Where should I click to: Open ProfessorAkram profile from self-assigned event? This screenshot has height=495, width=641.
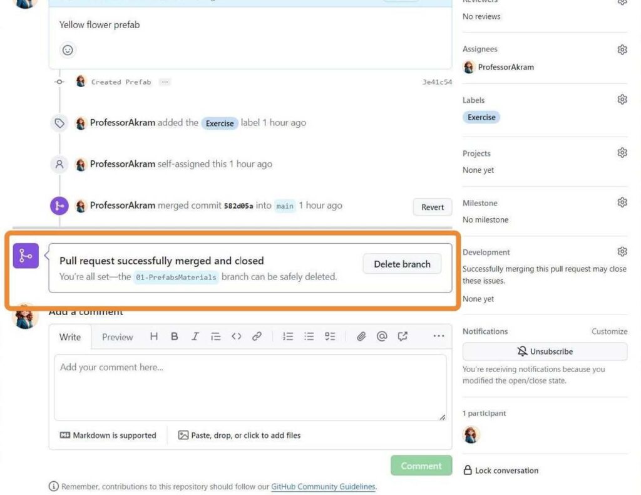point(123,164)
